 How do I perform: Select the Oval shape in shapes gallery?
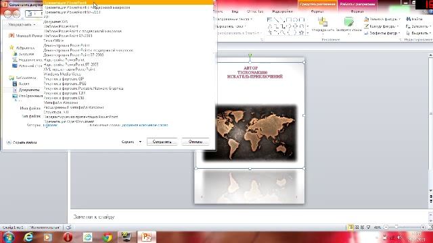pos(295,20)
